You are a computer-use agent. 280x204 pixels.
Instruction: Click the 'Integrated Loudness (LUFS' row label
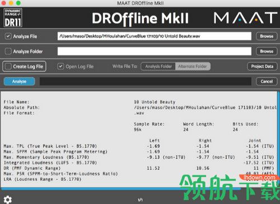pos(50,163)
